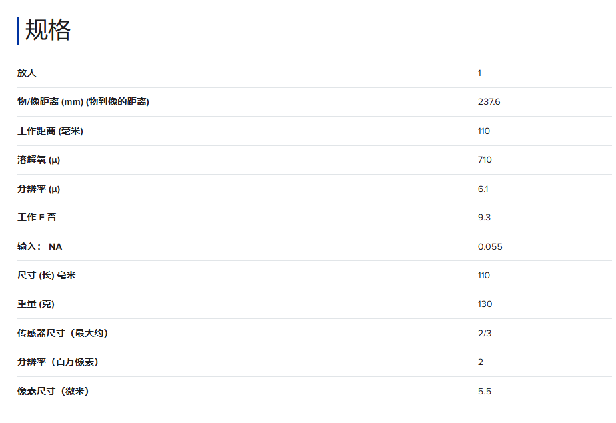The width and height of the screenshot is (616, 423).
Task: Select the 输入: NA label
Action: tap(40, 246)
